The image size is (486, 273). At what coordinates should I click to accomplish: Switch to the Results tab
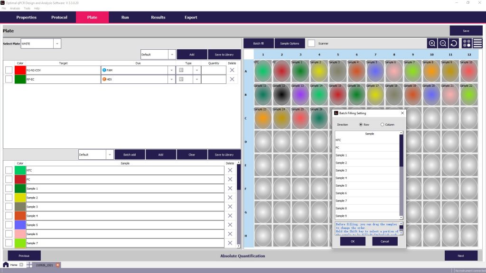157,17
